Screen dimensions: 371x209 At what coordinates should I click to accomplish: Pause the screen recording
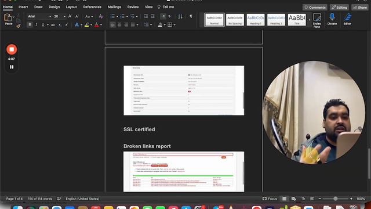[12, 67]
